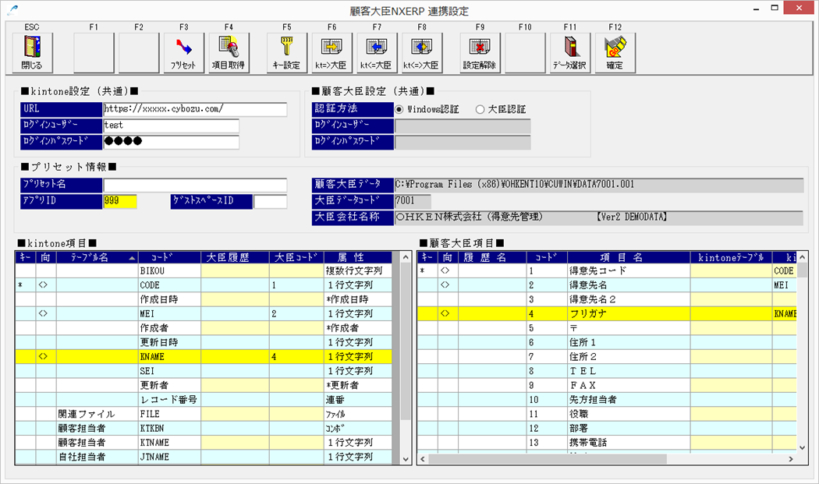Click left arrow of 顧客大臣項目 horizontal scrollbar
819x484 pixels.
click(423, 459)
